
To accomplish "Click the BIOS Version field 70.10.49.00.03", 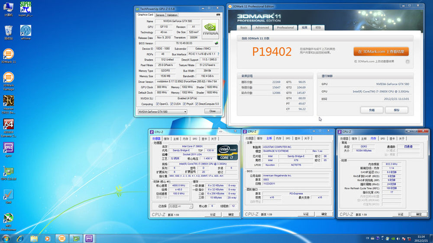I will pos(184,43).
